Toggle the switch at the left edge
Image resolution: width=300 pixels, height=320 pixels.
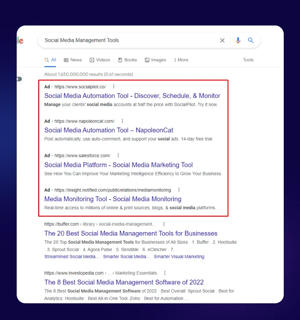point(19,79)
